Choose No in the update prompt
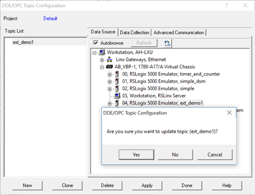Image resolution: width=255 pixels, height=195 pixels. coord(175,154)
